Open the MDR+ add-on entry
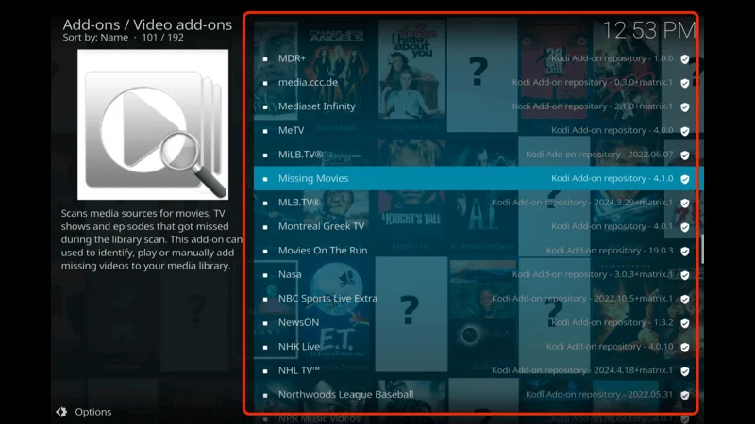This screenshot has width=755, height=424. coord(478,58)
